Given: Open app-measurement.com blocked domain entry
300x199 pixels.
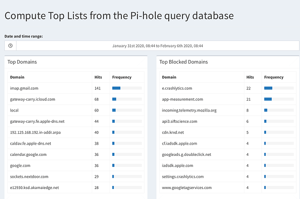Looking at the screenshot, I should [x=182, y=99].
